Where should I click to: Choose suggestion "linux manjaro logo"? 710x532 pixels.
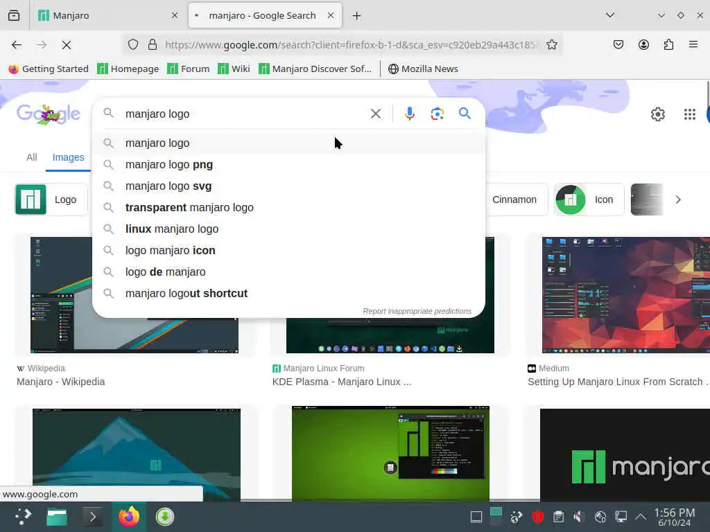(x=289, y=229)
